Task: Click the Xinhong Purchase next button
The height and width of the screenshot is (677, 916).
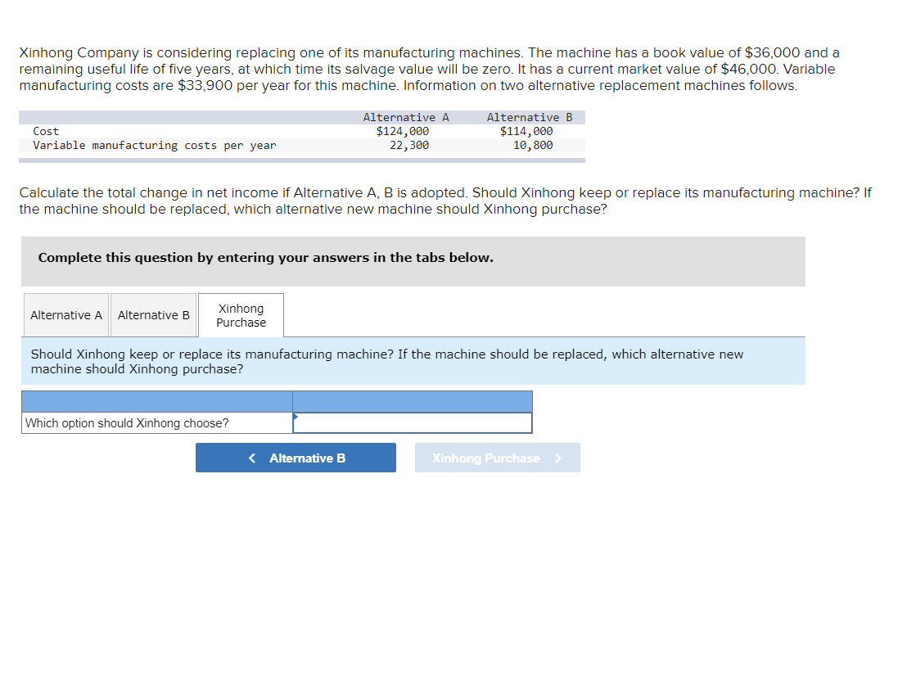Action: point(497,458)
